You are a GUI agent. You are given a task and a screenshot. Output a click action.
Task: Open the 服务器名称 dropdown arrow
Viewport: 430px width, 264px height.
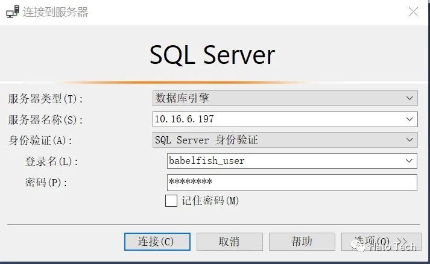tap(409, 119)
